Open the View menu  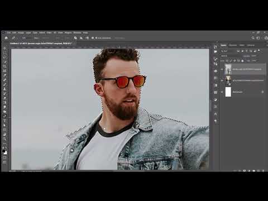(x=60, y=32)
